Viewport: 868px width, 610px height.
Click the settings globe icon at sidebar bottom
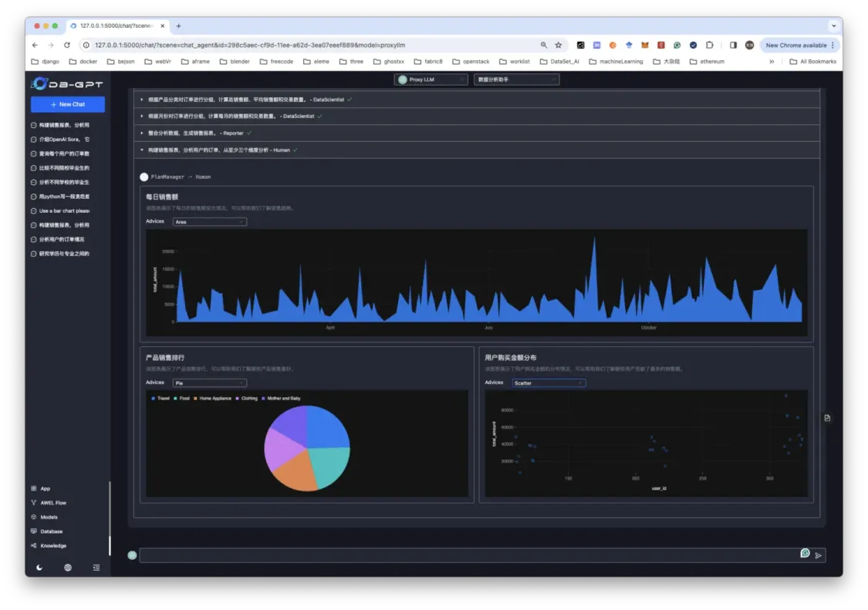click(66, 567)
